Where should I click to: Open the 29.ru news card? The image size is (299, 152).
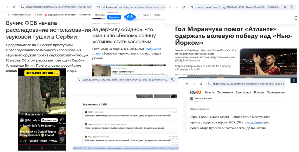pos(130,126)
